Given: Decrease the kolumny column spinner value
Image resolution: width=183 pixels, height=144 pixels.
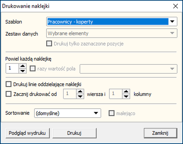Looking at the screenshot, I should coord(126,96).
